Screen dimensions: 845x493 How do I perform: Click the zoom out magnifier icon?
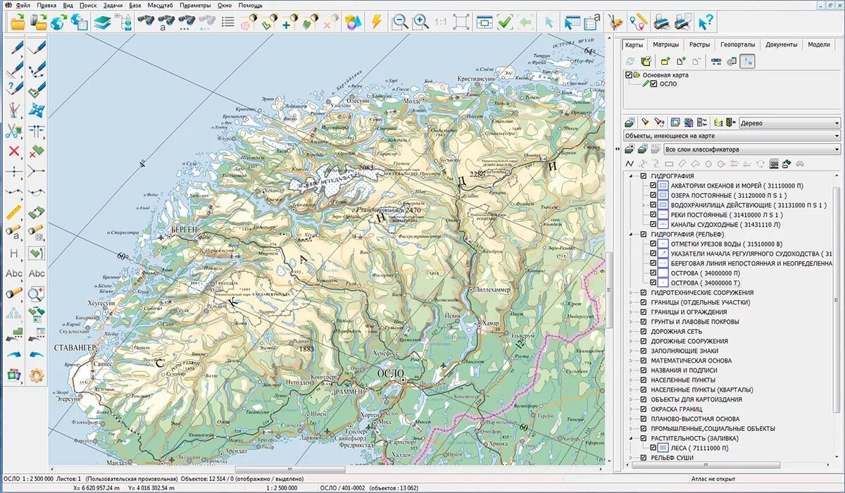pos(400,22)
